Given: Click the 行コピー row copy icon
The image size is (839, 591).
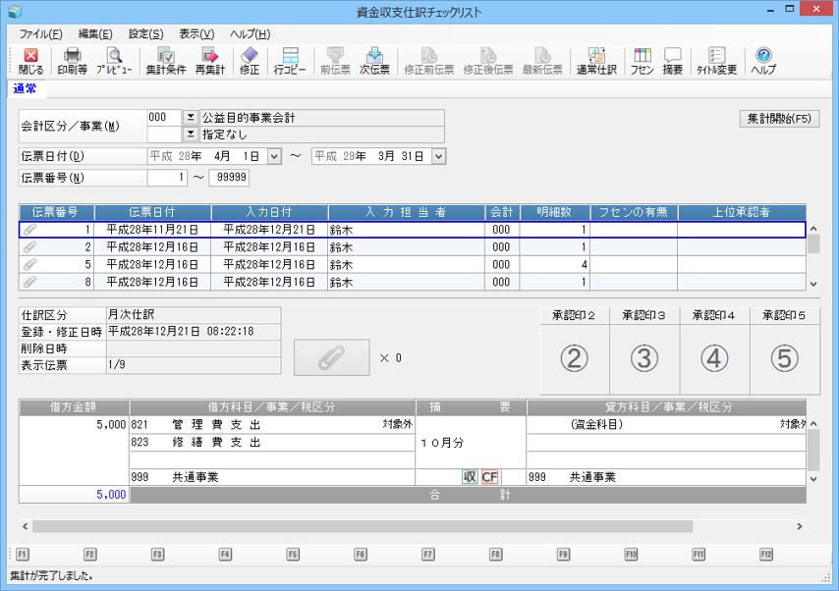Looking at the screenshot, I should pyautogui.click(x=290, y=61).
